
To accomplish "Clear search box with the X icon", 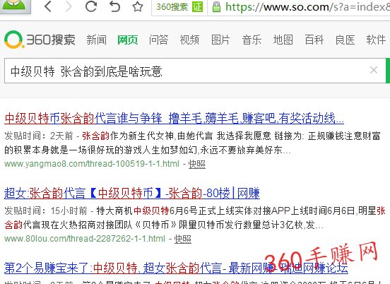I will (374, 70).
